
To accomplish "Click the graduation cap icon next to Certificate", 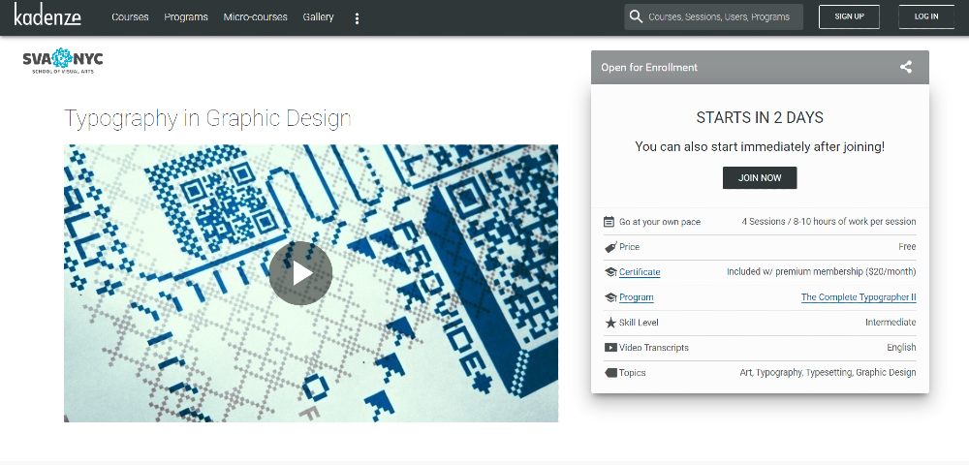I will point(610,271).
